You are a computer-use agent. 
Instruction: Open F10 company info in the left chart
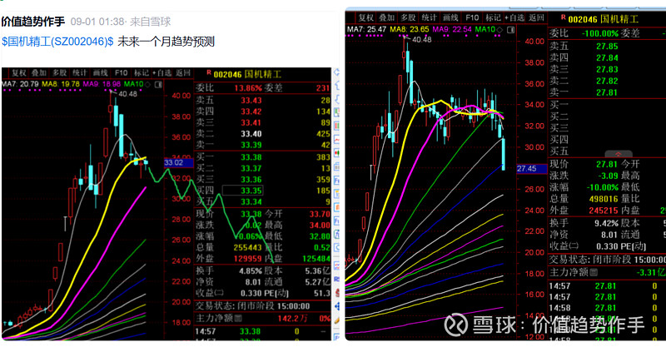point(121,73)
